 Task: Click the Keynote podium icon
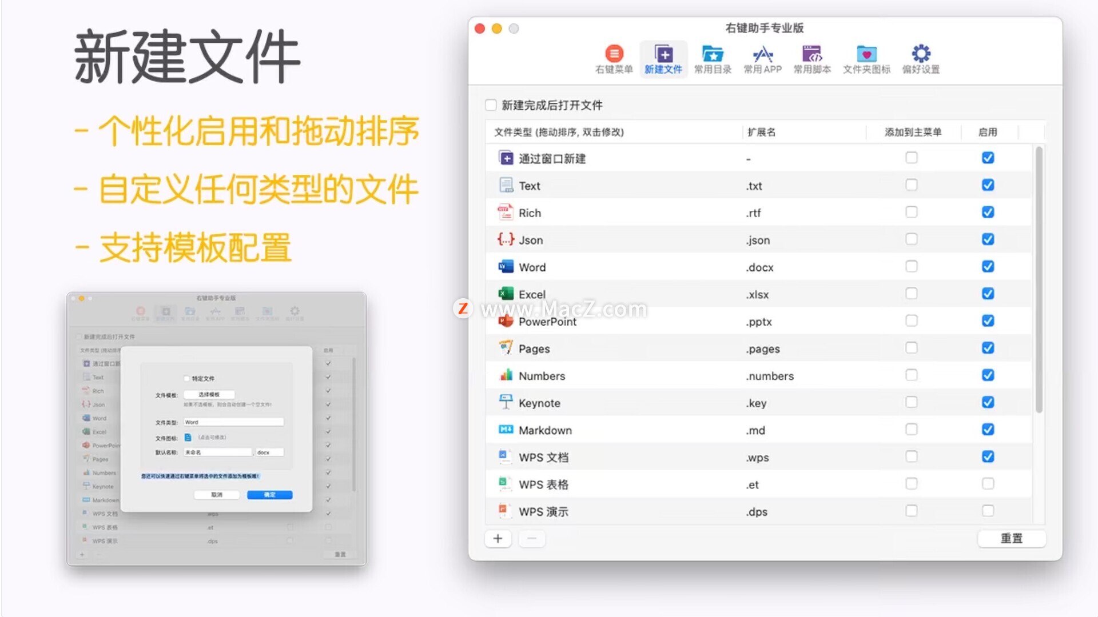coord(506,402)
